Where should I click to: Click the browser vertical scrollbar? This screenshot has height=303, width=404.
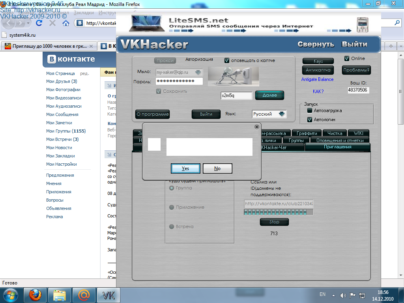400,165
